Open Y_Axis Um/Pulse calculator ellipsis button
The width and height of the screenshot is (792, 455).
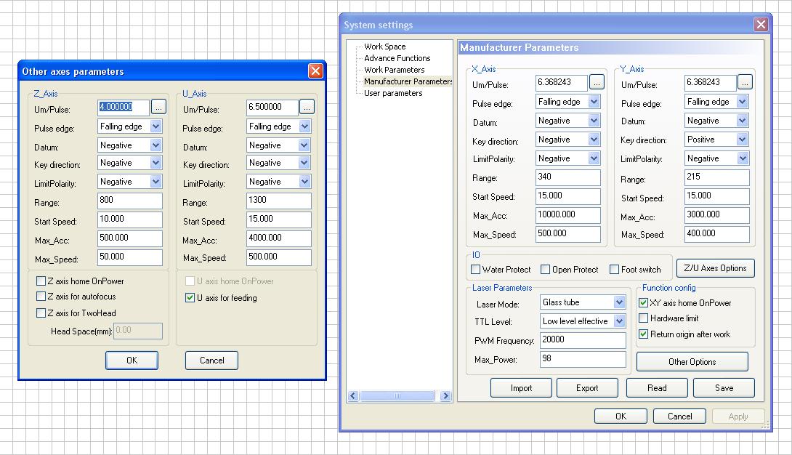coord(745,83)
